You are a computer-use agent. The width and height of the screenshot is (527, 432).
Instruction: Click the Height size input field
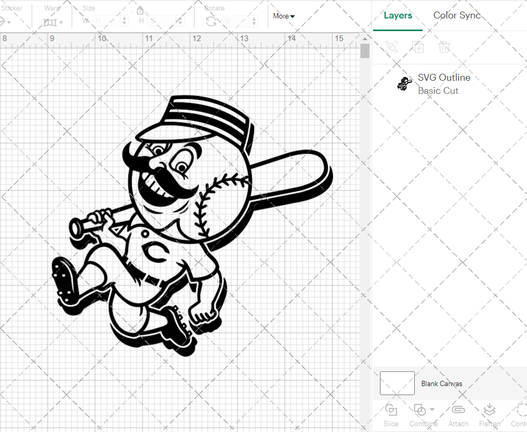click(x=162, y=21)
